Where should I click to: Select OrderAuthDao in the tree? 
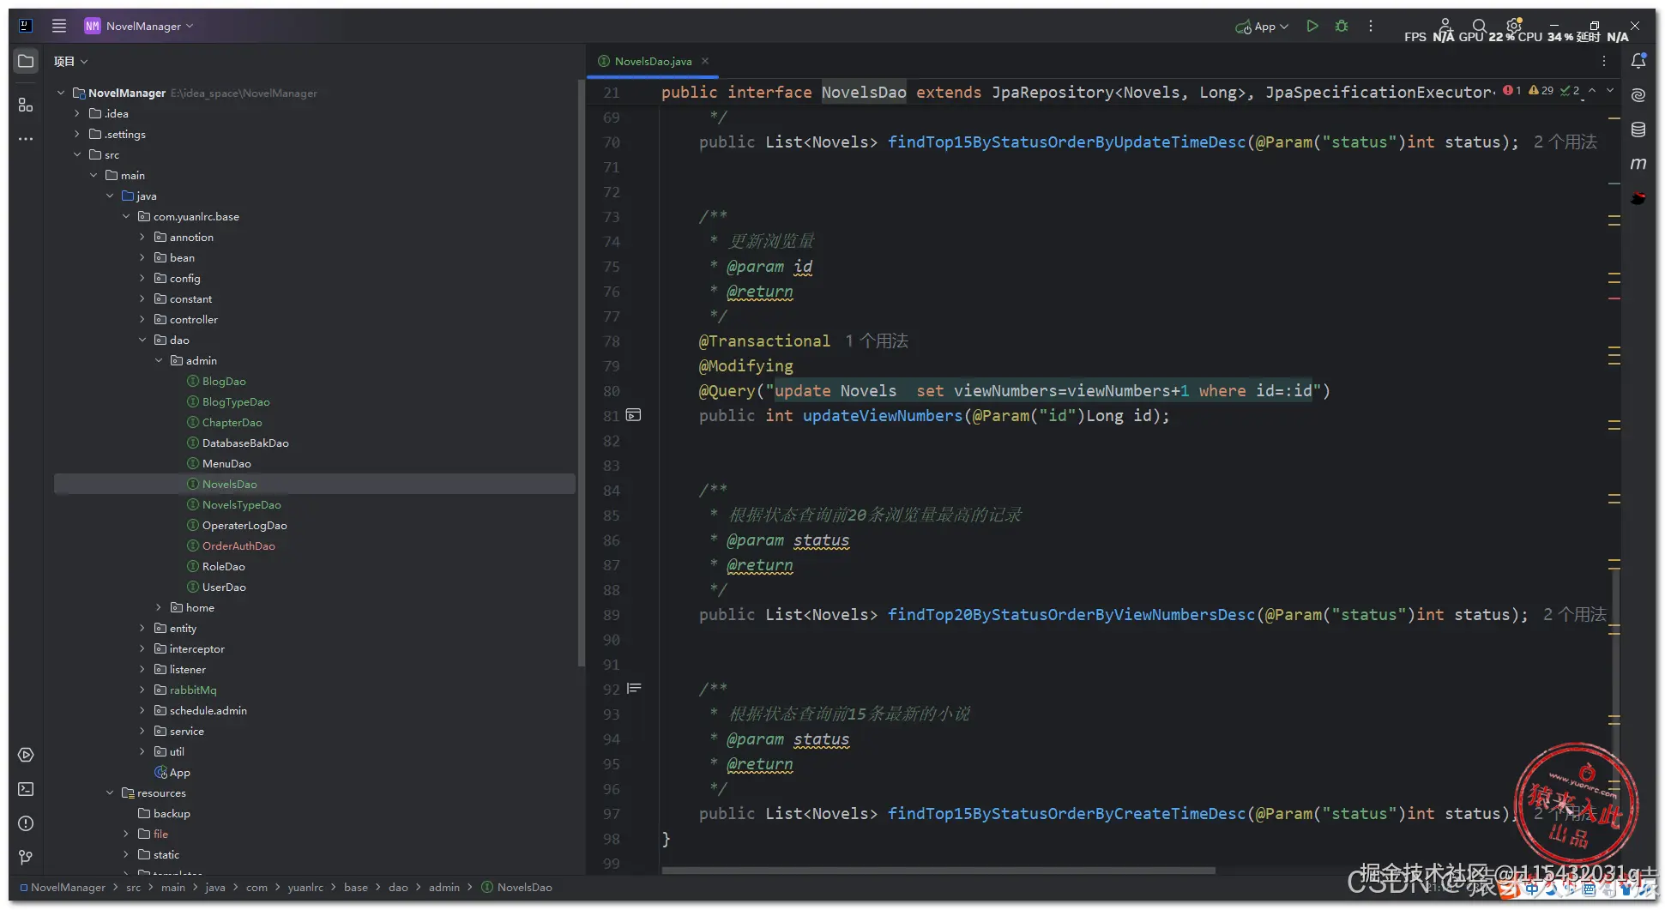238,545
